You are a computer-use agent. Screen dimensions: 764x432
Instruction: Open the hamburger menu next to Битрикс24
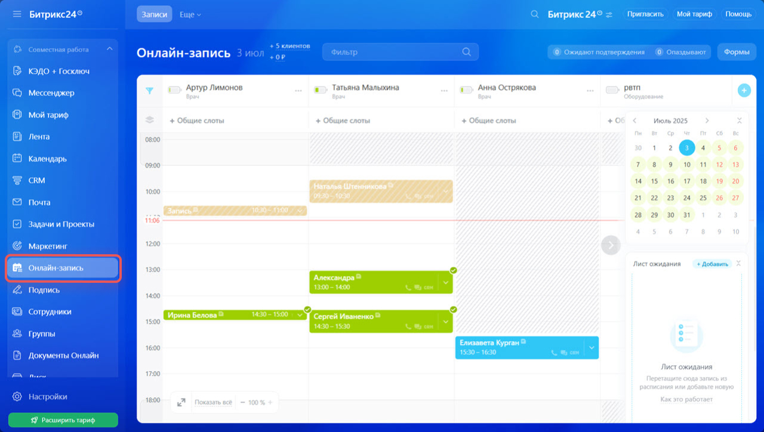(17, 14)
